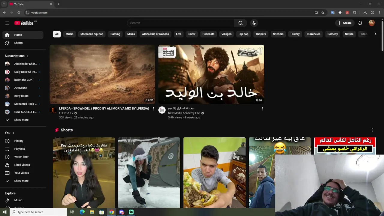This screenshot has height=216, width=384.
Task: Go back in browser
Action: click(4, 13)
